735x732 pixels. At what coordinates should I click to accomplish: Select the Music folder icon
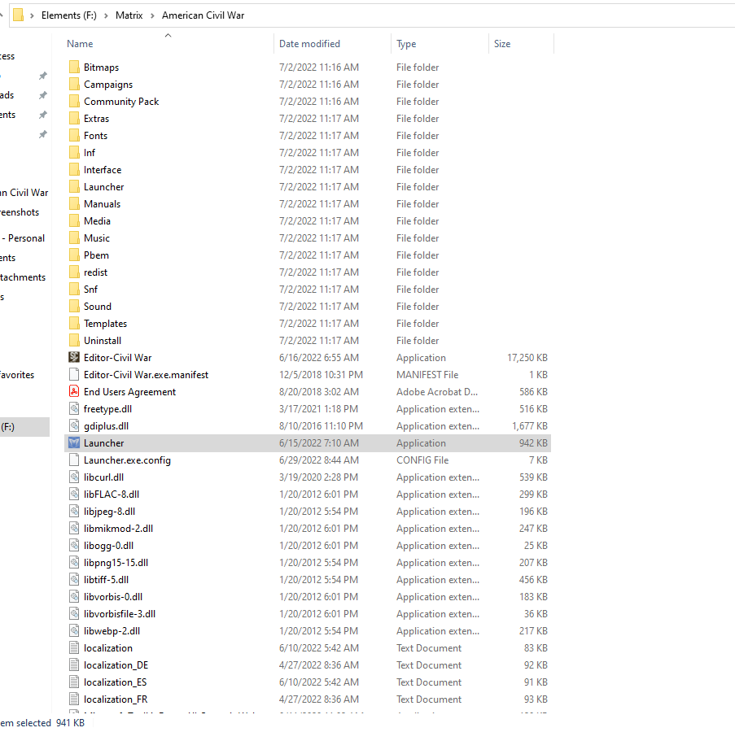[74, 238]
